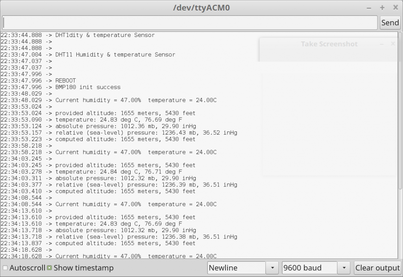This screenshot has width=403, height=277.
Task: Open the 9600 baud rate selector
Action: coord(309,268)
